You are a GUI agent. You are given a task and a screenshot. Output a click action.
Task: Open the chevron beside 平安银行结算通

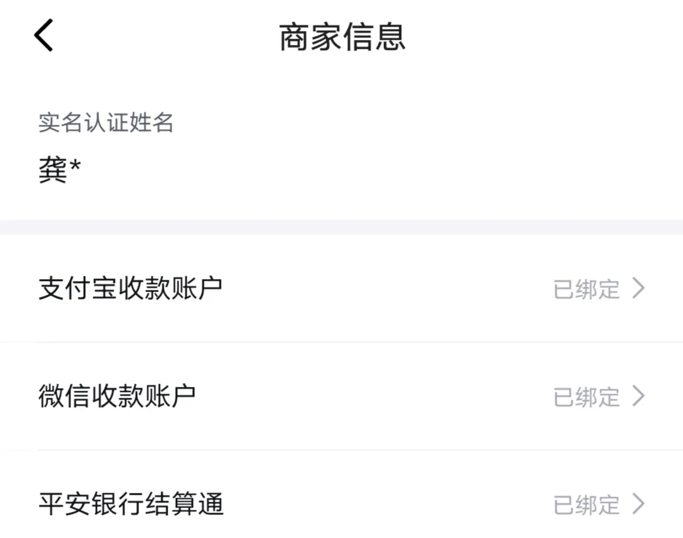coord(639,504)
